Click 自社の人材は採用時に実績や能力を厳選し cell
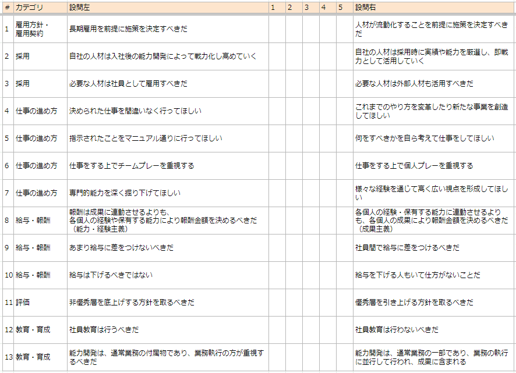This screenshot has height=373, width=516. click(434, 56)
